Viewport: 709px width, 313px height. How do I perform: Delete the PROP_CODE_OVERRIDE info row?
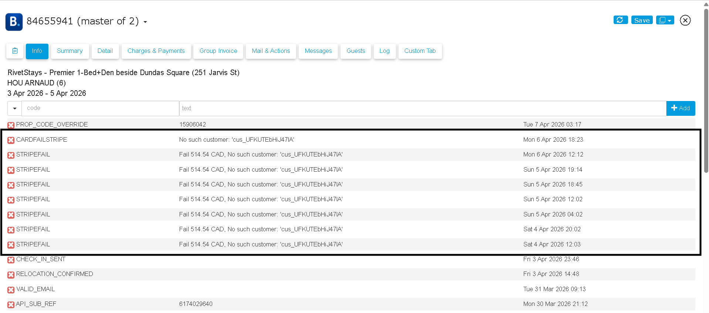(11, 125)
